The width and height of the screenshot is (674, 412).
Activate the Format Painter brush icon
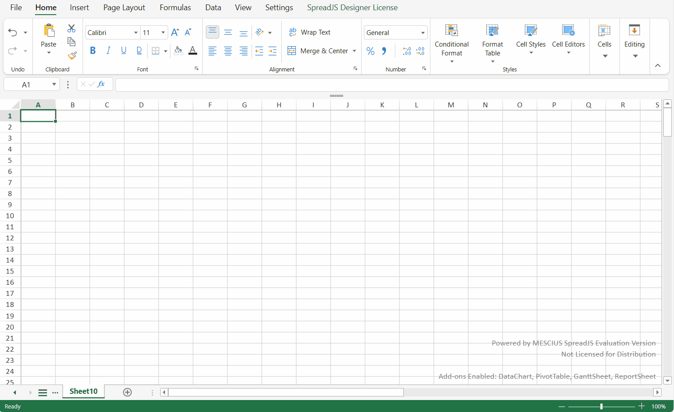click(x=72, y=55)
